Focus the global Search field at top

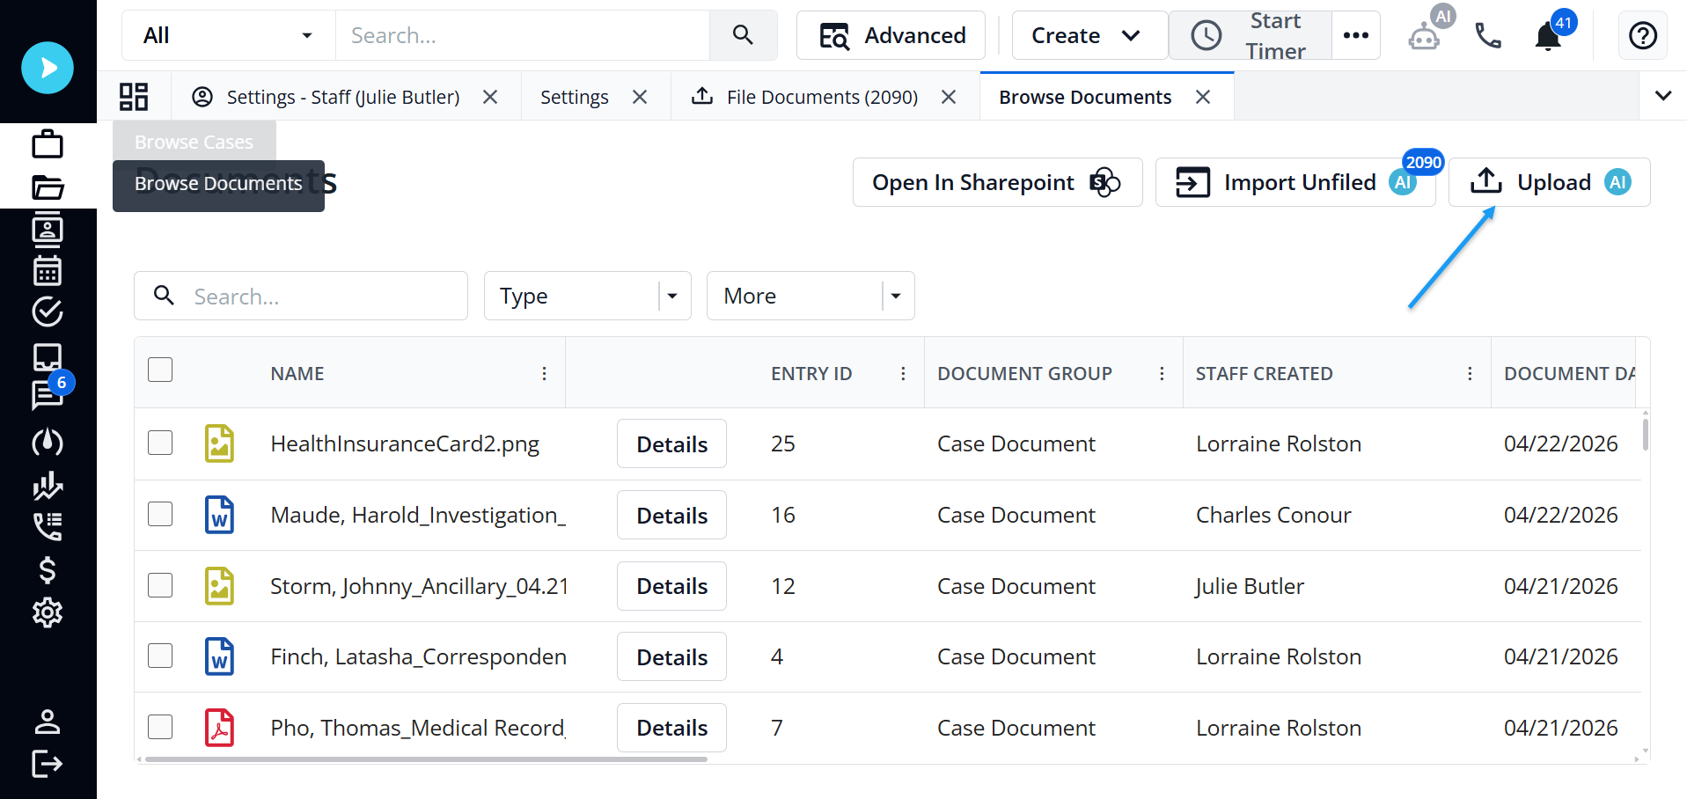tap(523, 35)
